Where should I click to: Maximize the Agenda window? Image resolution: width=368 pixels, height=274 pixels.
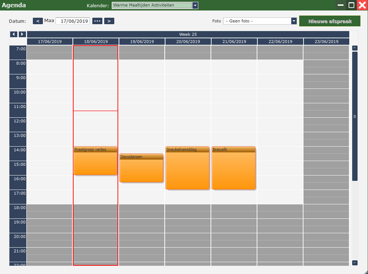[351, 5]
